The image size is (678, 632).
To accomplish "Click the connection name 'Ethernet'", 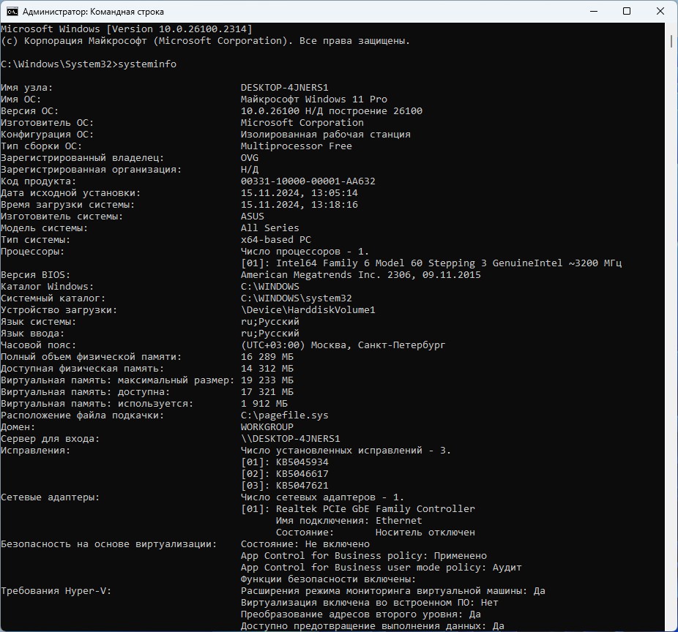I will pyautogui.click(x=398, y=520).
